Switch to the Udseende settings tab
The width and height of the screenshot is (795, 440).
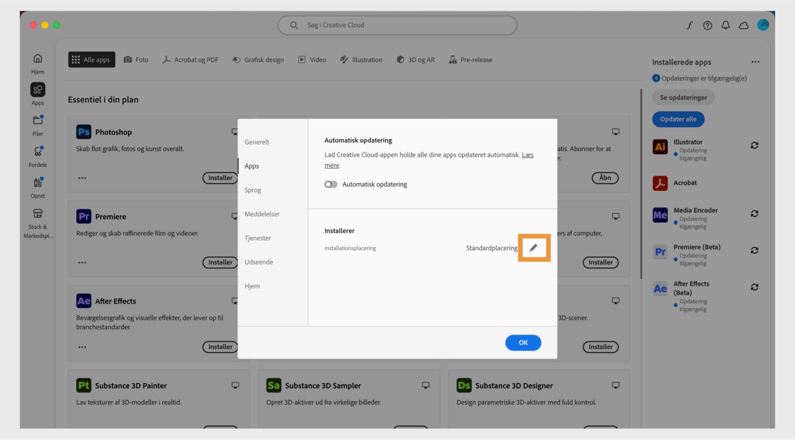(x=259, y=262)
